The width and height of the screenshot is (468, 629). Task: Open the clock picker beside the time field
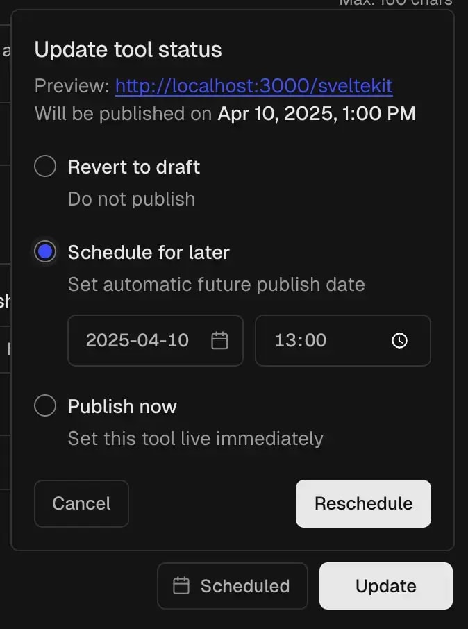[398, 340]
